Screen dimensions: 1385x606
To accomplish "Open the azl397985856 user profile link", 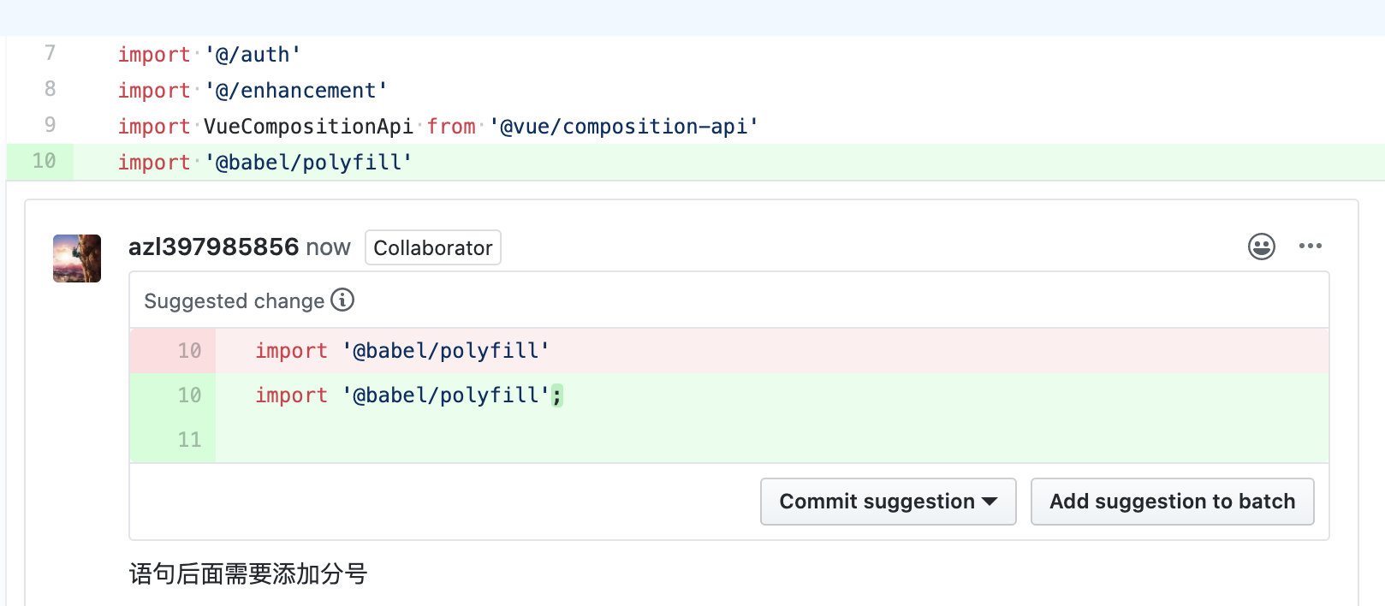I will (213, 247).
